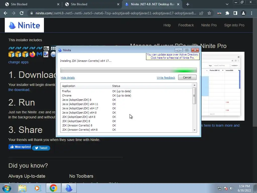
Task: Click the Ninite Pro screenshot thumbnail
Action: tap(223, 86)
